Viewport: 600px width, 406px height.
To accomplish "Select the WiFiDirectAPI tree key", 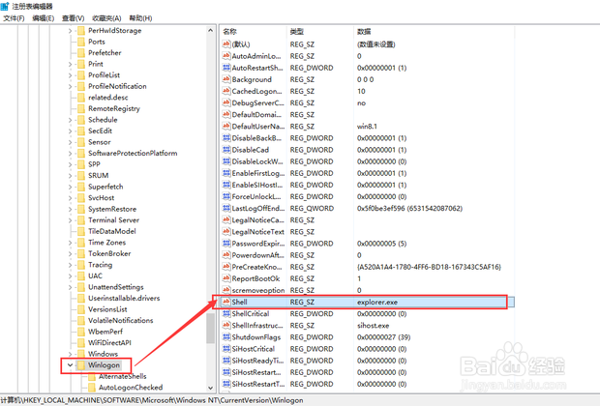I will point(109,343).
